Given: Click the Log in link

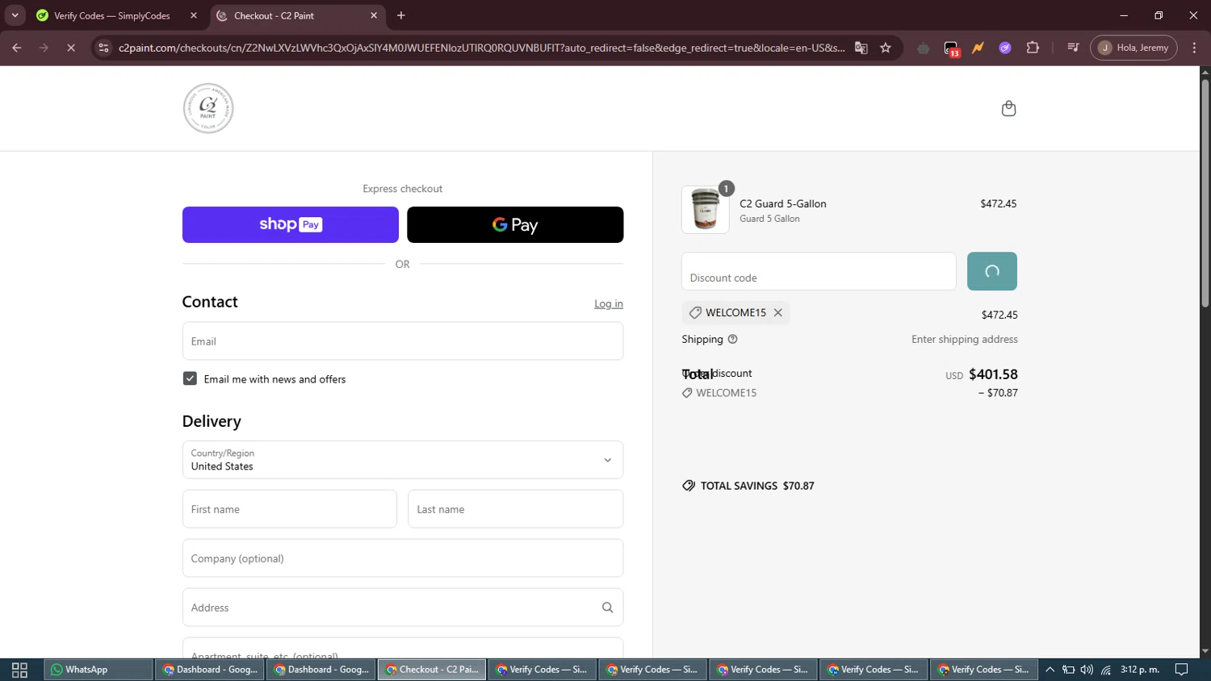Looking at the screenshot, I should point(609,304).
